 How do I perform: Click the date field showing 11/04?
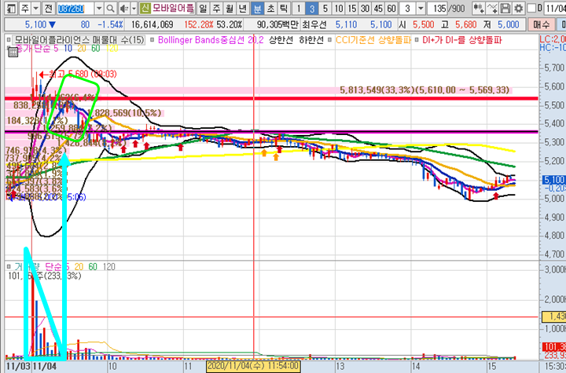[555, 8]
